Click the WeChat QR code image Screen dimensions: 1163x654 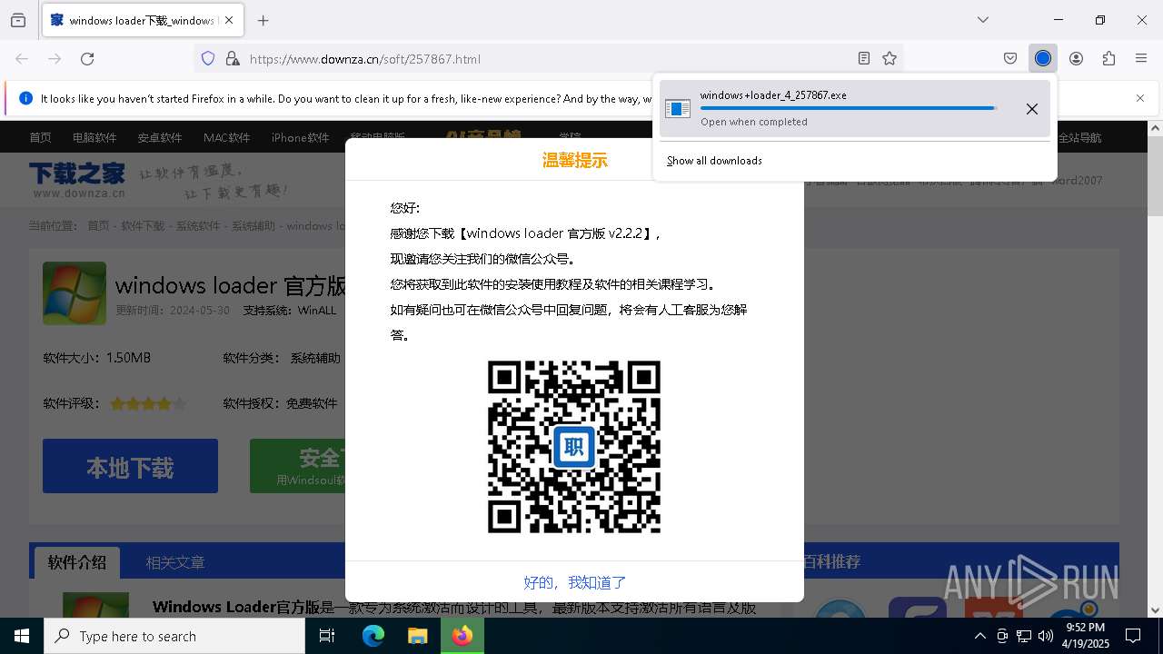tap(574, 447)
